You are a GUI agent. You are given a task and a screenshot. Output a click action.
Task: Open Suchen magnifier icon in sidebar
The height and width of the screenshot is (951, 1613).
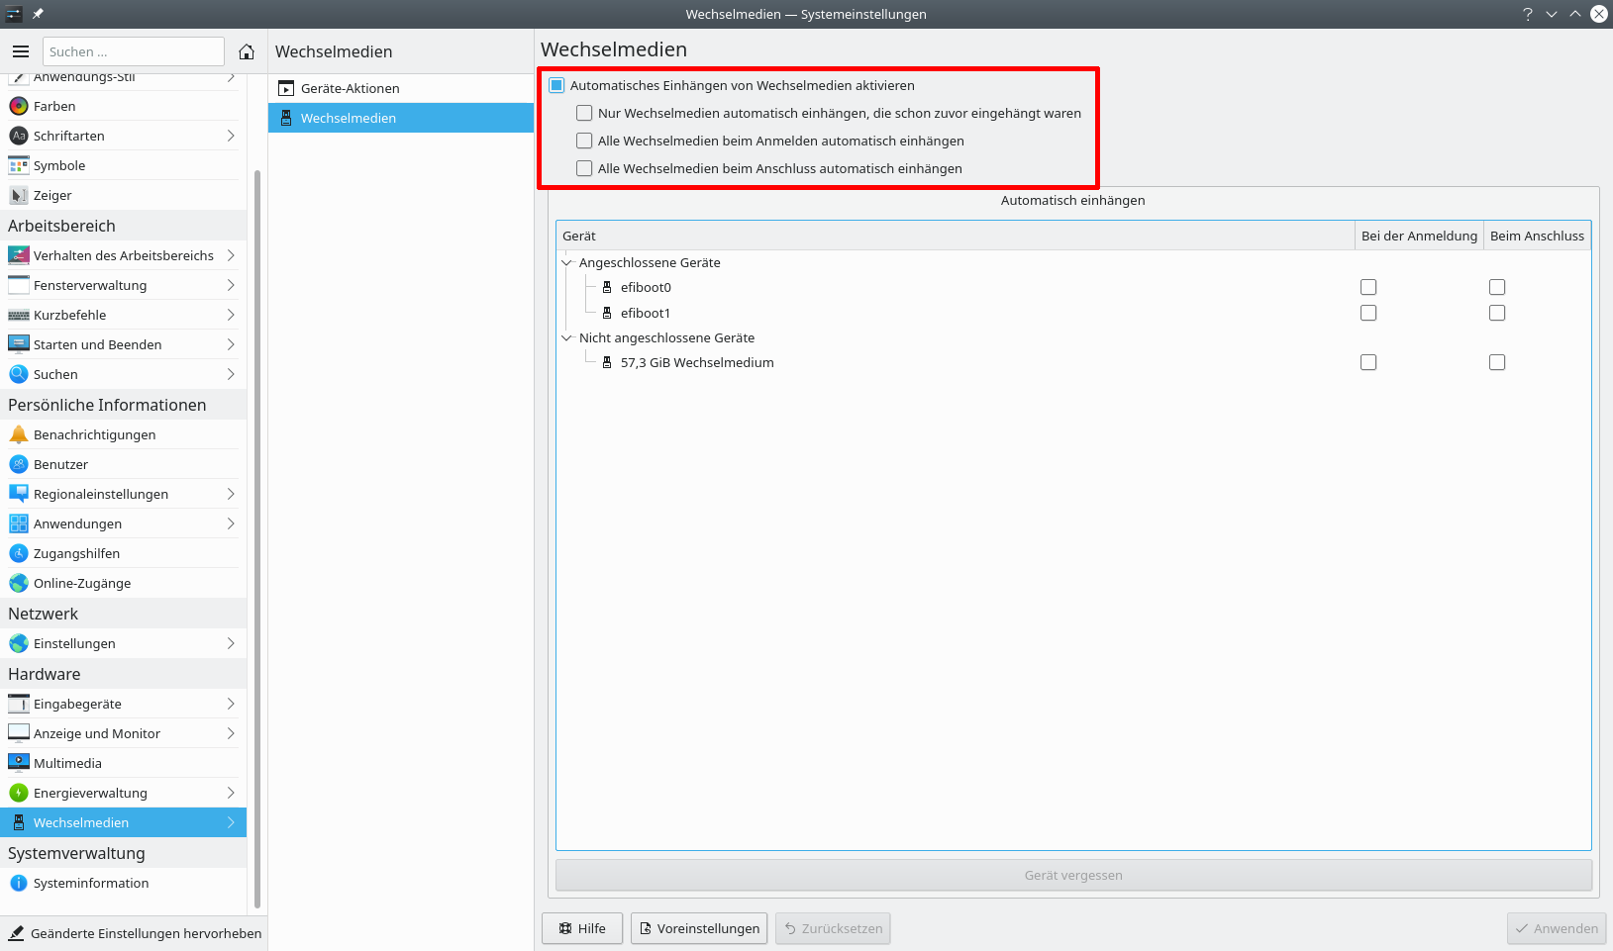click(19, 374)
